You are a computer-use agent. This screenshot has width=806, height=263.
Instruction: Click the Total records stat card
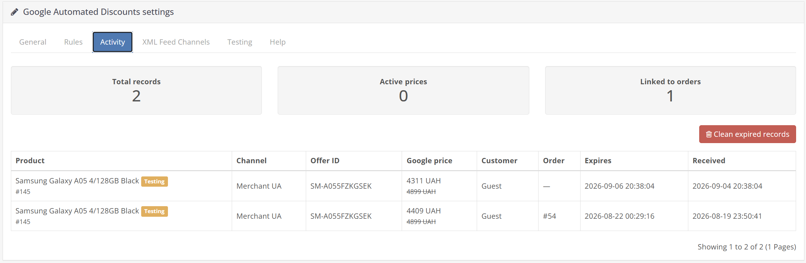point(136,91)
